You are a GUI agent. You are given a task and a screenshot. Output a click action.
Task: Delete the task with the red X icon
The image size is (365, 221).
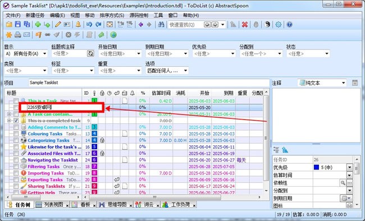[245, 25]
